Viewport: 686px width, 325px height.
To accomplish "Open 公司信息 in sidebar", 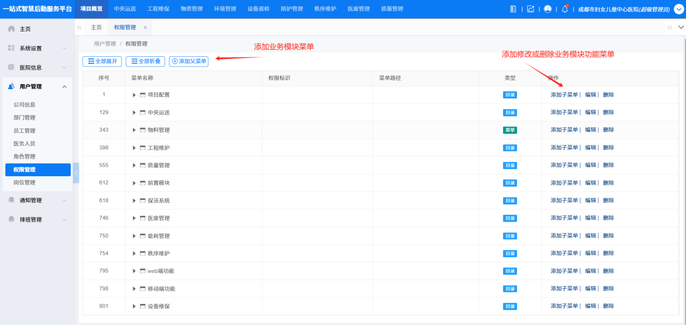I will 24,105.
